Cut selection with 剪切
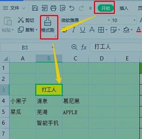This screenshot has height=139, width=142. click(26, 20)
